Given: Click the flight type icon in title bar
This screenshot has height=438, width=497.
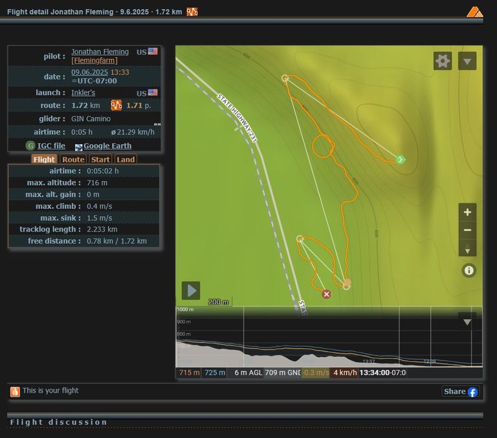Looking at the screenshot, I should click(192, 12).
